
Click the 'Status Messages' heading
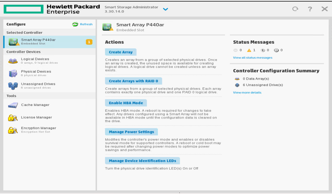[x=254, y=42]
